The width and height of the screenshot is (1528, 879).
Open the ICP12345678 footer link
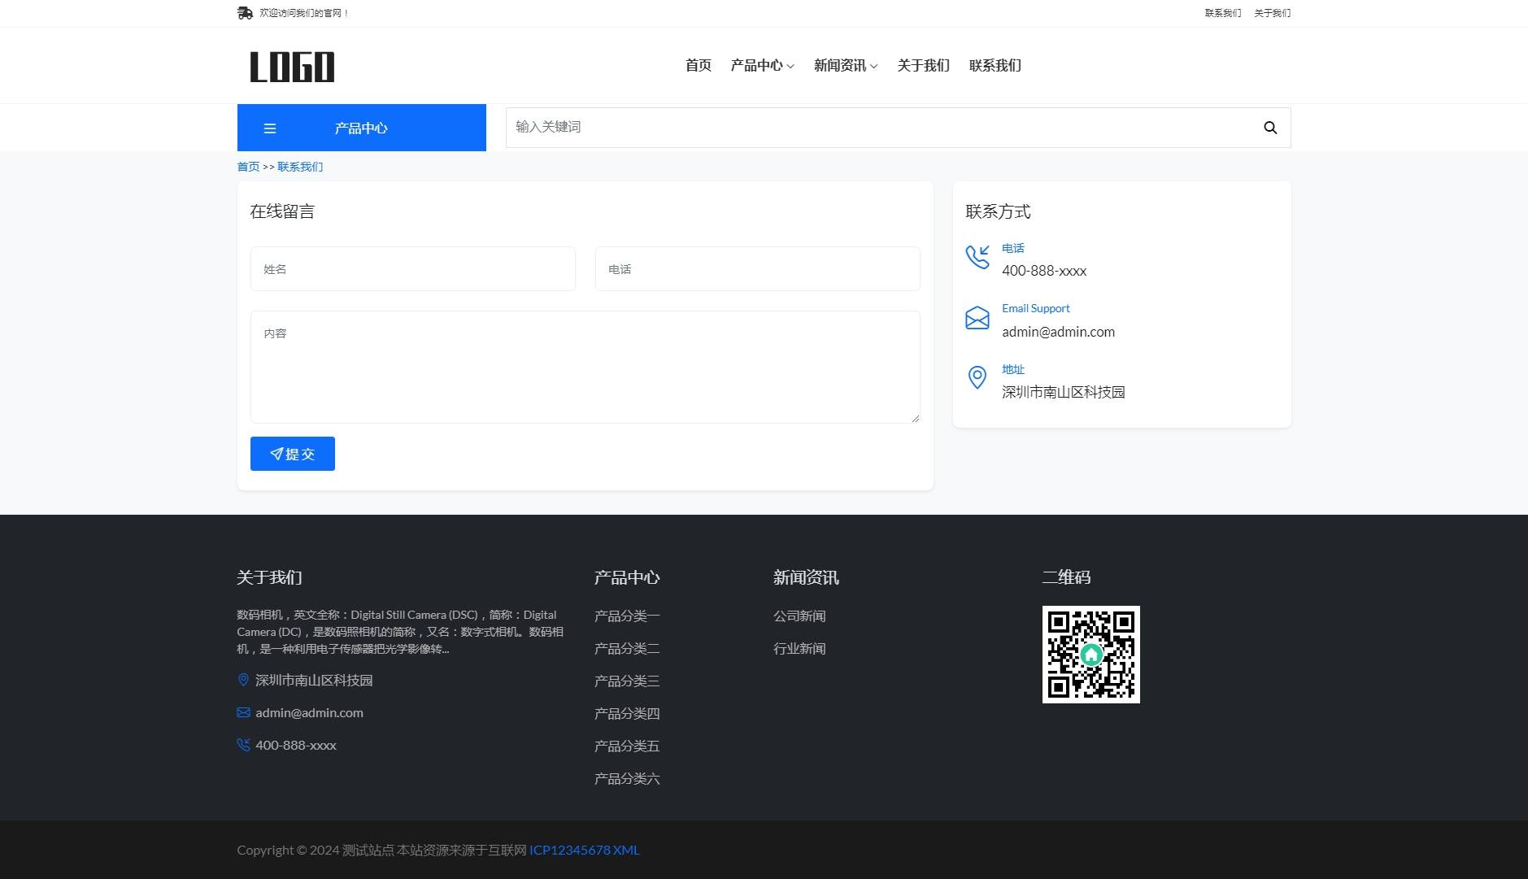[569, 849]
